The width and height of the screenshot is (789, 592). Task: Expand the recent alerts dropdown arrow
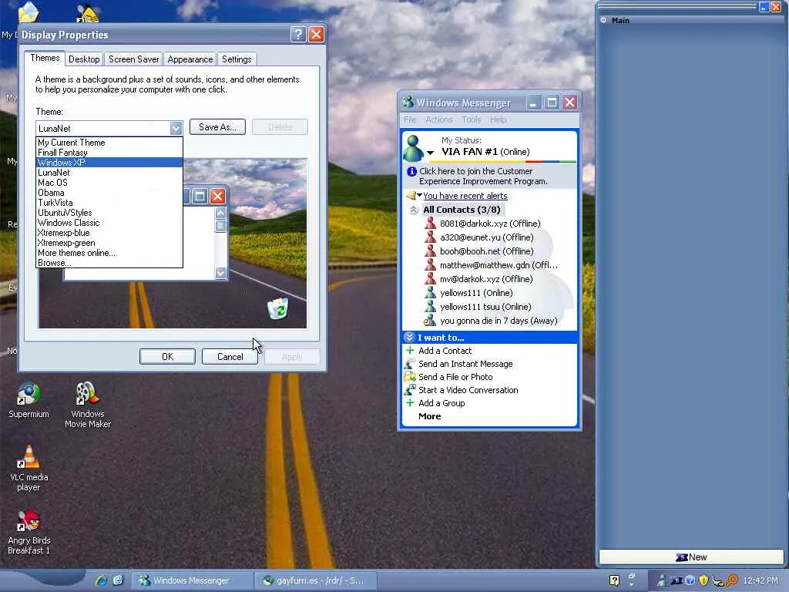pyautogui.click(x=419, y=195)
